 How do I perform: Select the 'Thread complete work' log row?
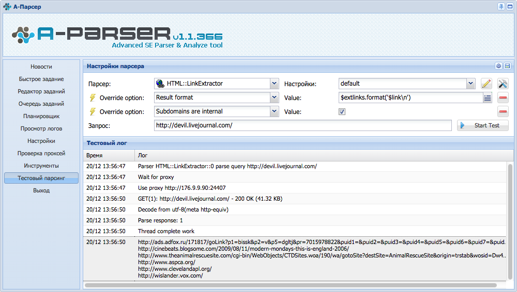295,232
